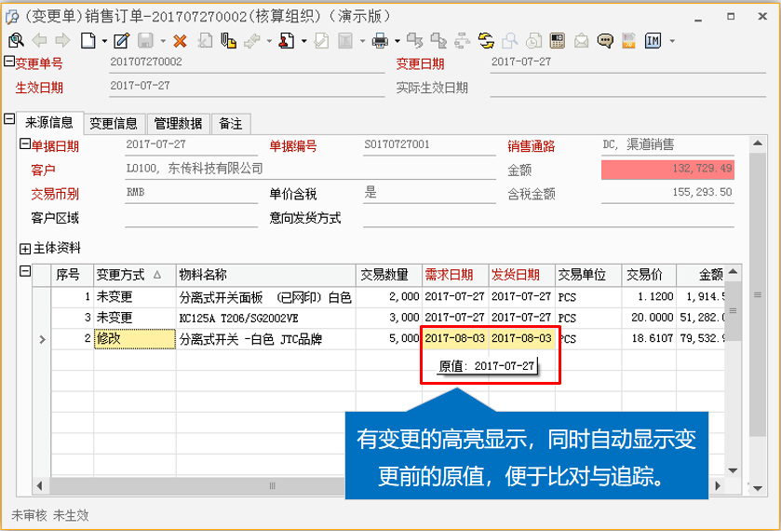Click the 含税金额 value 155,293.50
Viewport: 781px width, 531px height.
click(667, 193)
